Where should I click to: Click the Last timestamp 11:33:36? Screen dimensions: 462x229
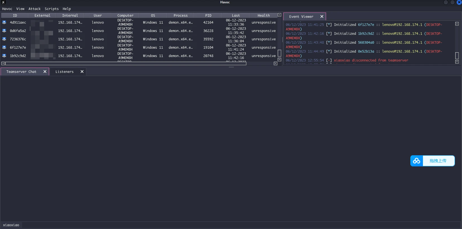pyautogui.click(x=236, y=24)
